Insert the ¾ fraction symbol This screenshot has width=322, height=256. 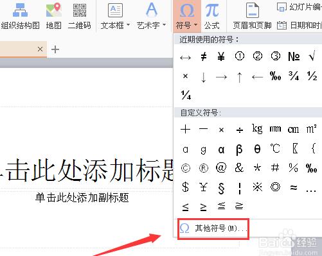coord(294,76)
